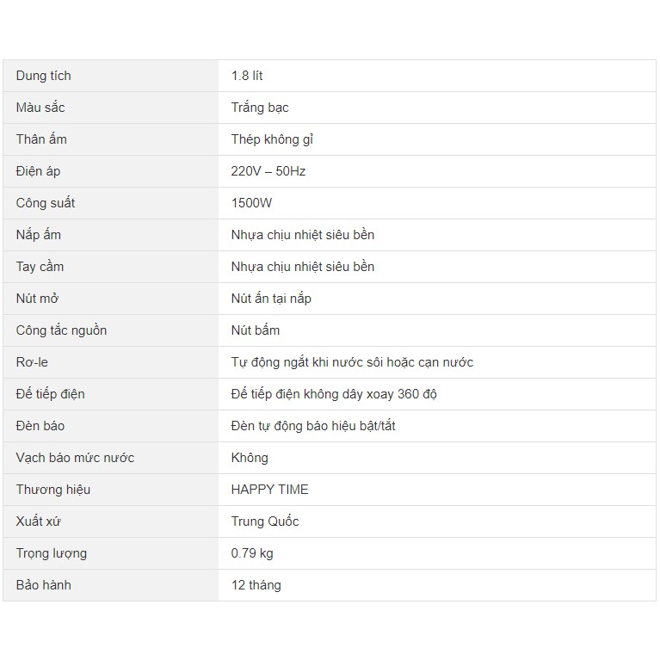The height and width of the screenshot is (660, 660).
Task: Click the 'Dung tích' label cell
Action: 44,76
